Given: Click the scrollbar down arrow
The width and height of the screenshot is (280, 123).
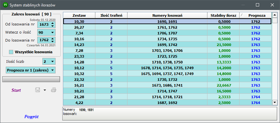Looking at the screenshot, I should coord(275,102).
